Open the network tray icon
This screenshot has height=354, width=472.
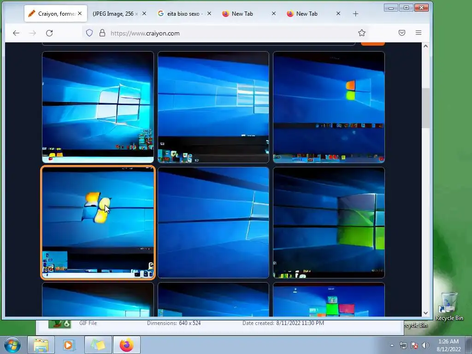[403, 345]
